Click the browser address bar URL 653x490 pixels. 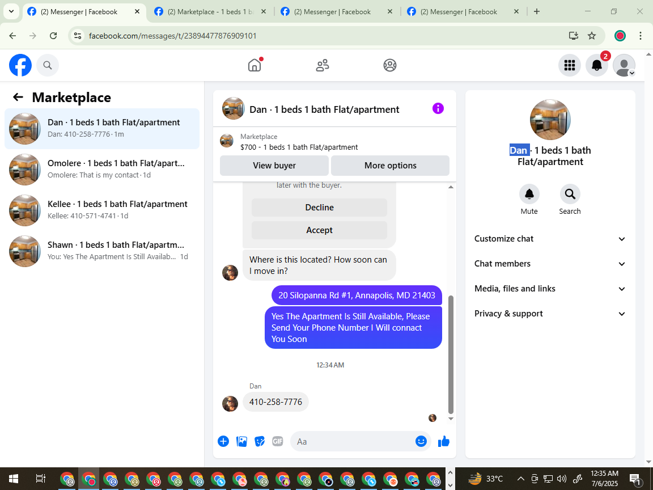click(172, 36)
